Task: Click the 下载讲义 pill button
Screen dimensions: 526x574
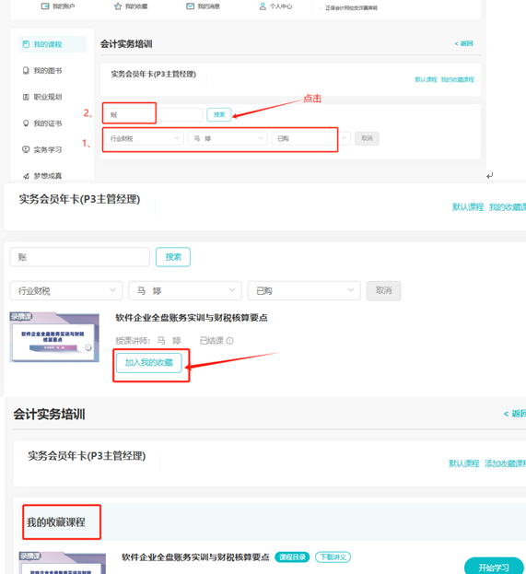Action: [333, 557]
